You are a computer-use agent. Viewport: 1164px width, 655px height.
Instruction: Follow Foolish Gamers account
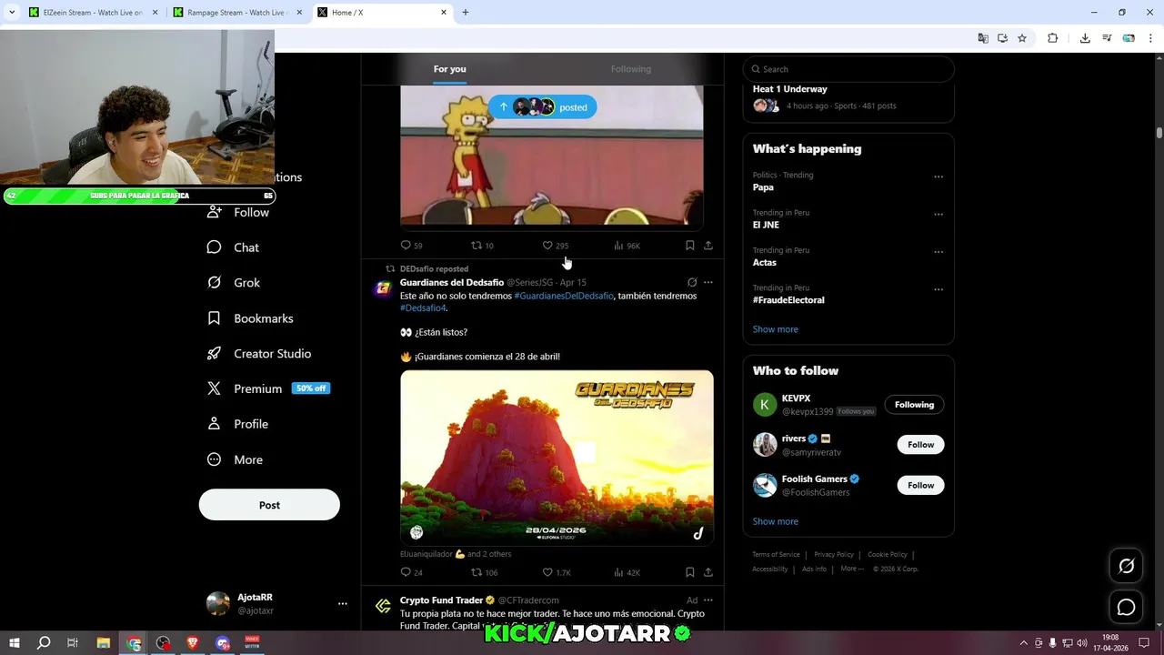point(920,485)
